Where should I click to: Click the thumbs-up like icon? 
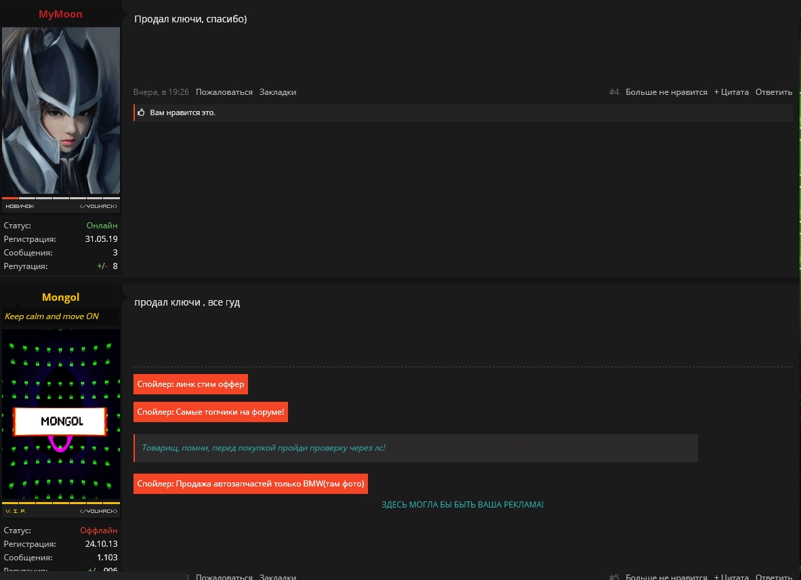pyautogui.click(x=141, y=112)
